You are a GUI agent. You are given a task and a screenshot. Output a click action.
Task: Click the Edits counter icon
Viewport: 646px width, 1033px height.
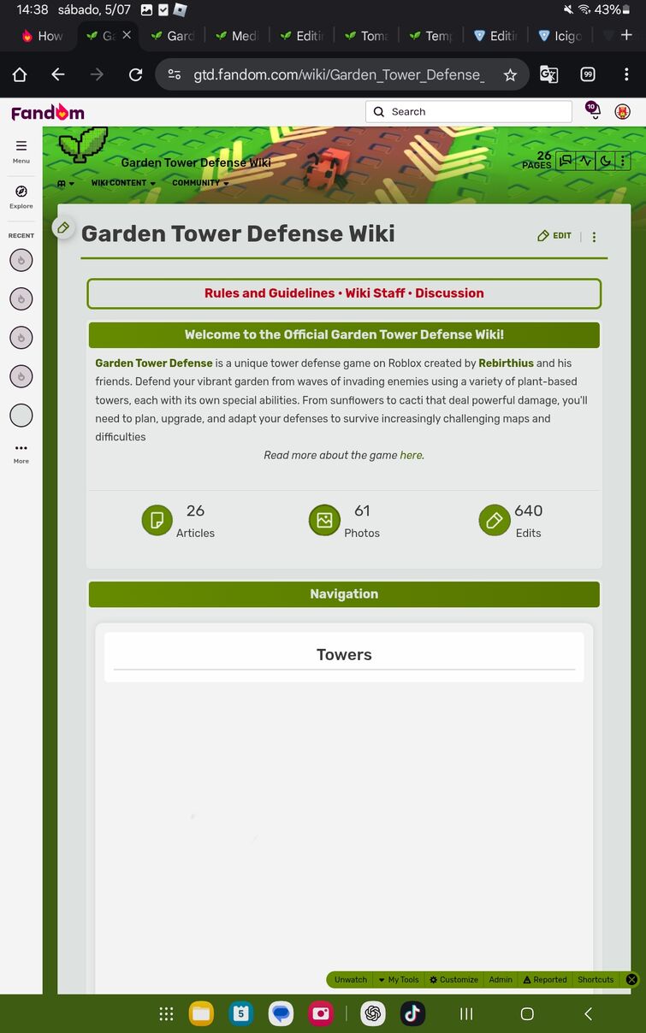click(495, 520)
